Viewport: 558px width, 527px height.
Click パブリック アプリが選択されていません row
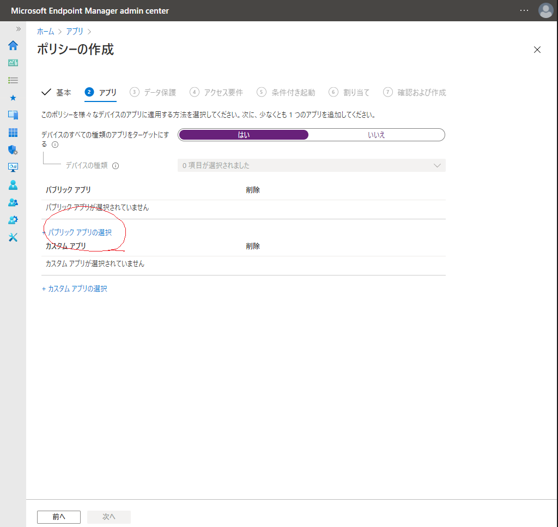click(244, 208)
